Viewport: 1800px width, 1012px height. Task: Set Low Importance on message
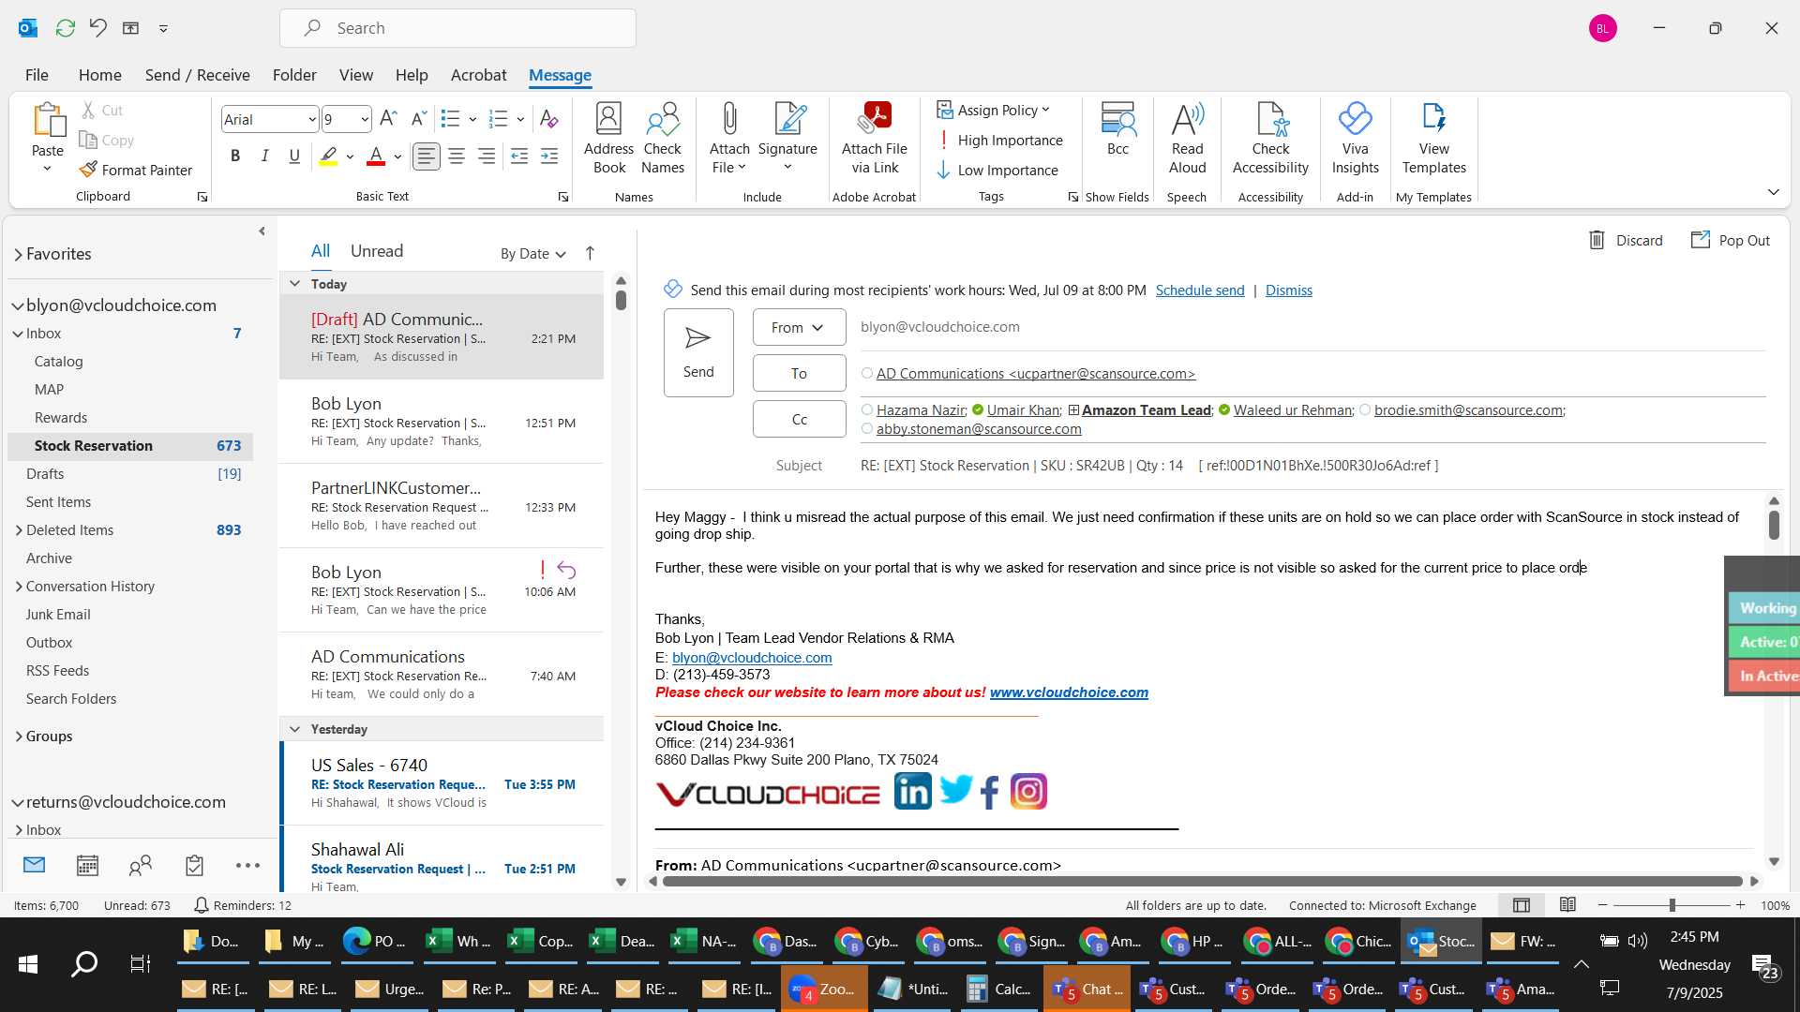click(x=997, y=170)
